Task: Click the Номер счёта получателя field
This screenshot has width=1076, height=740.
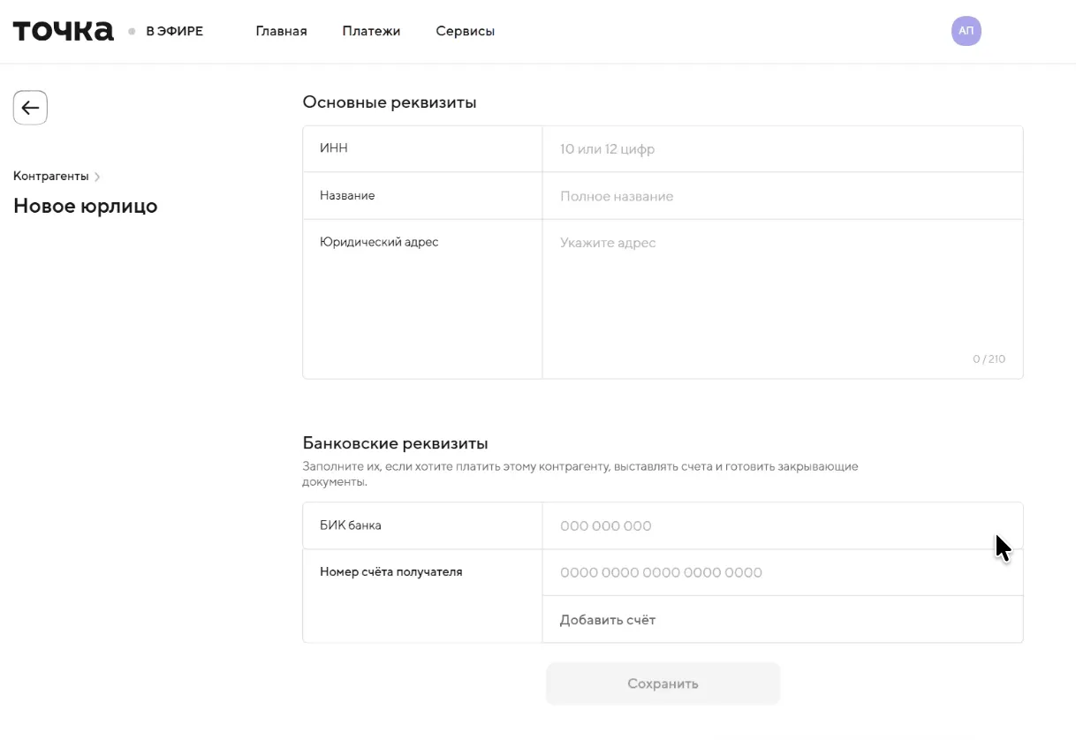Action: coord(782,573)
